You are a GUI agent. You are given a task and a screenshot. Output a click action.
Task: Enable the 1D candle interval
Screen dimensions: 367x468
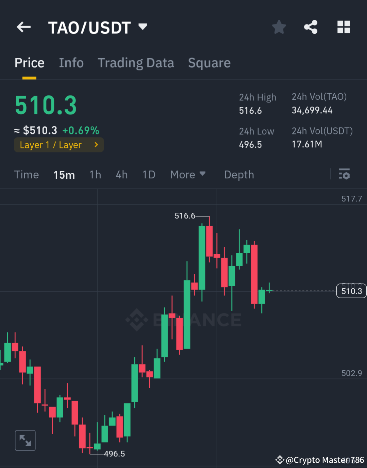pyautogui.click(x=149, y=175)
